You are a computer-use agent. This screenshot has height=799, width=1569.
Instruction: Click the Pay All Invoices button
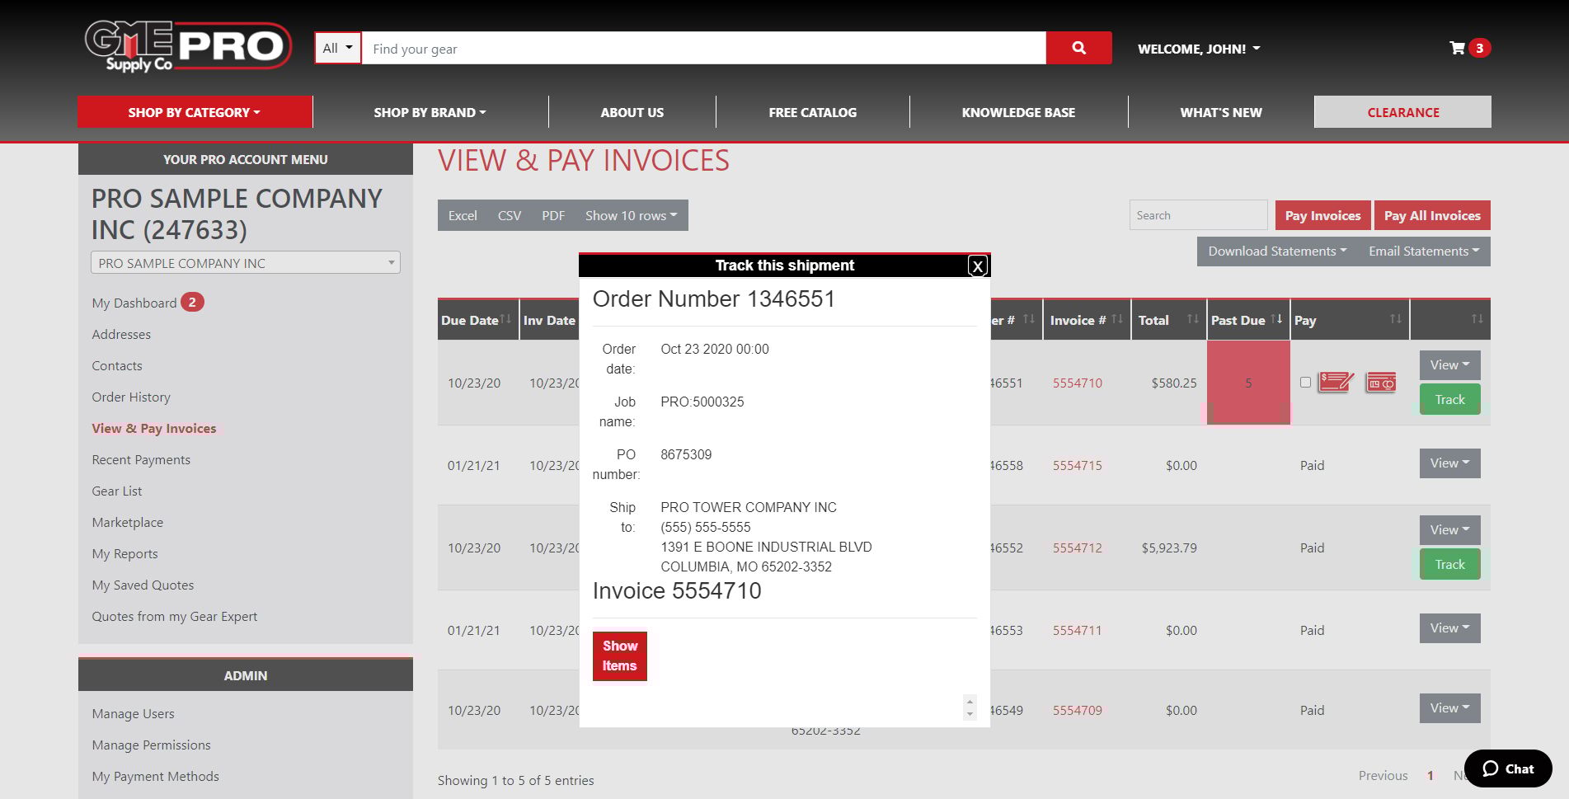tap(1431, 216)
